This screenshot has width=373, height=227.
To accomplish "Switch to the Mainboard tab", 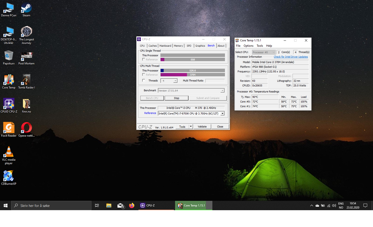I will click(x=165, y=46).
